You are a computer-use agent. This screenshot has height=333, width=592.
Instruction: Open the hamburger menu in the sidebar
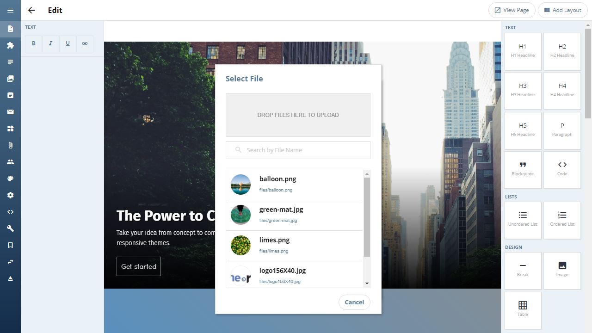[10, 10]
